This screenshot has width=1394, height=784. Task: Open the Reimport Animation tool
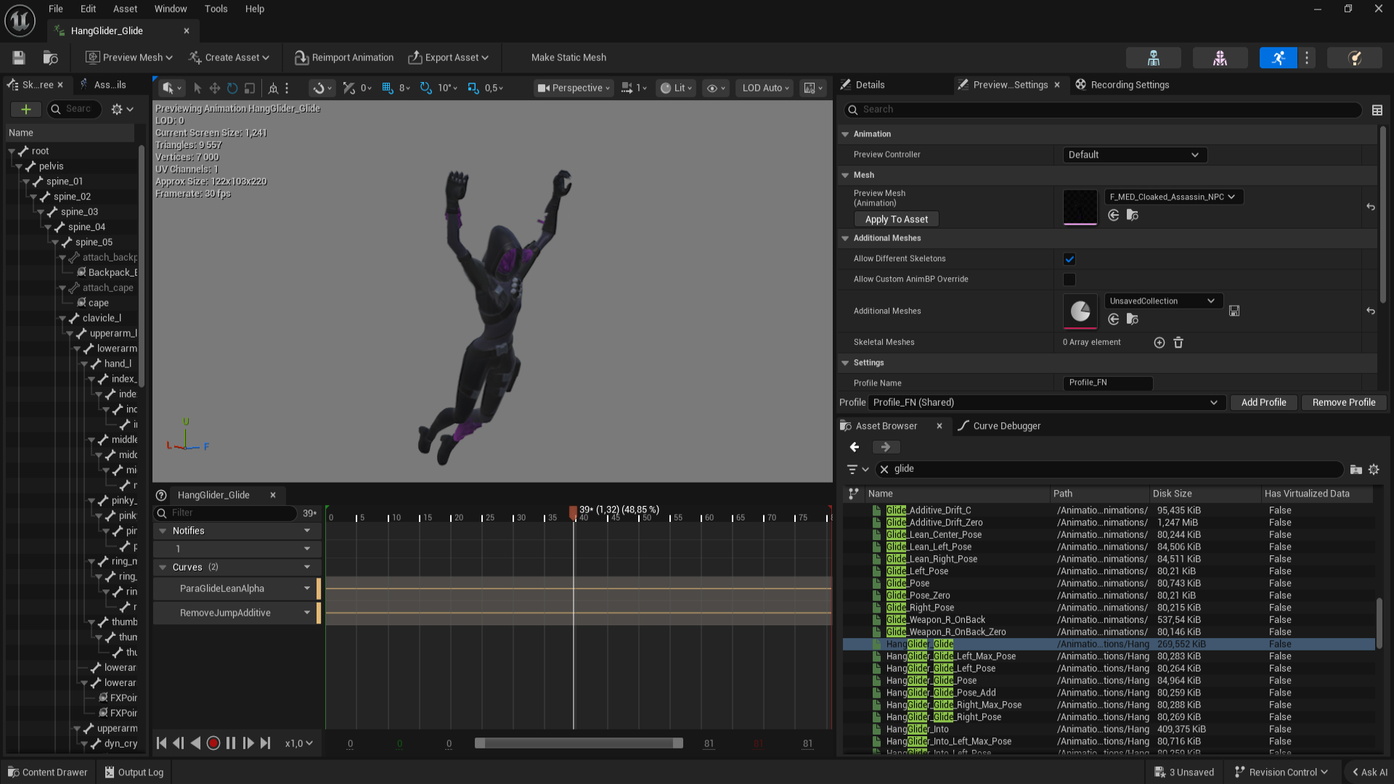(x=343, y=57)
